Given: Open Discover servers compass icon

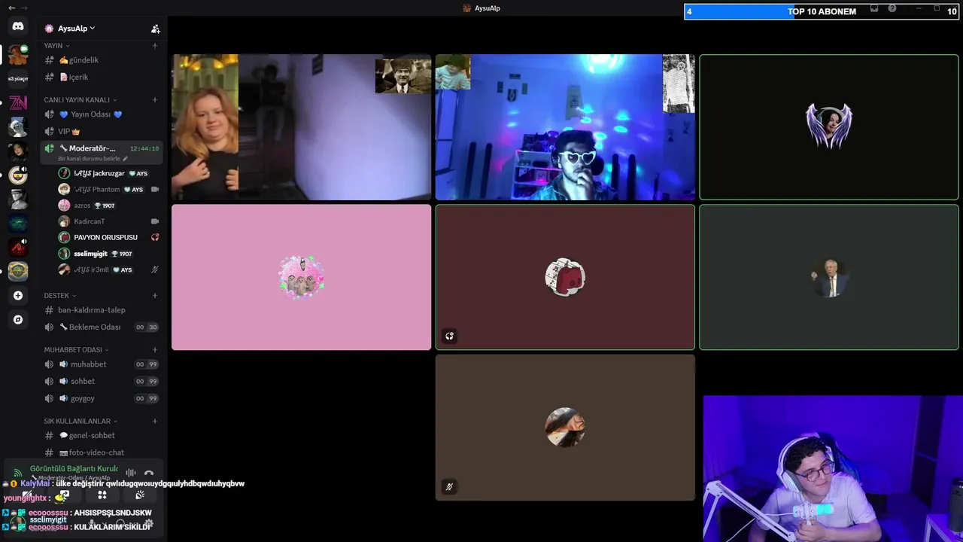Looking at the screenshot, I should [18, 320].
